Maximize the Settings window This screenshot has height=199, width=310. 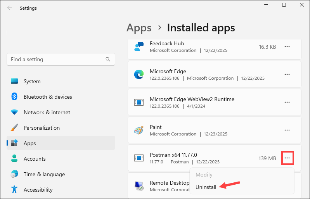click(284, 5)
